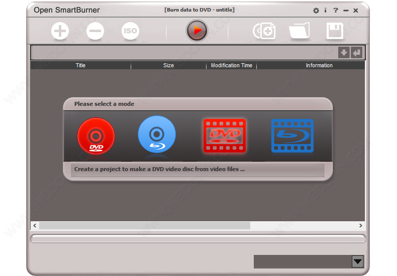Click the remove files minus icon
The height and width of the screenshot is (276, 397).
click(x=95, y=31)
